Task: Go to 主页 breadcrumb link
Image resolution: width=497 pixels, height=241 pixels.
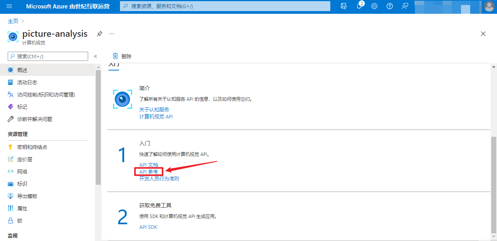Action: pyautogui.click(x=13, y=21)
